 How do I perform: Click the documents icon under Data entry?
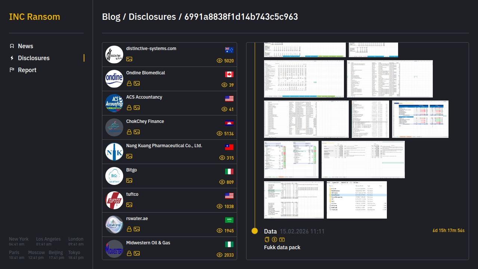pyautogui.click(x=267, y=239)
